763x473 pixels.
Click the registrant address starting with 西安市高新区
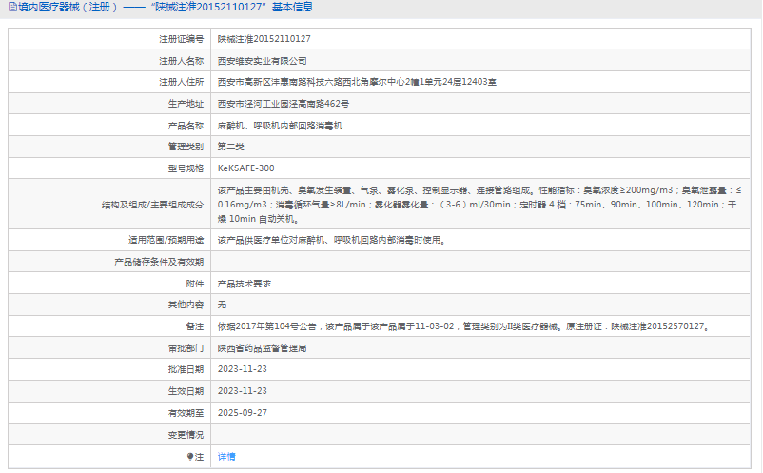(357, 82)
